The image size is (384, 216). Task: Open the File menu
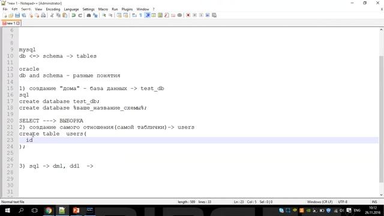click(x=5, y=9)
